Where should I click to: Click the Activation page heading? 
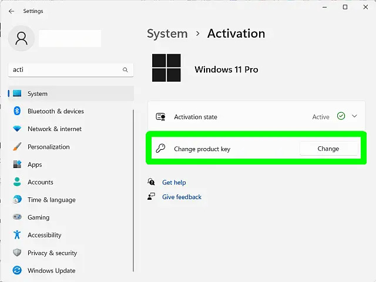(236, 33)
